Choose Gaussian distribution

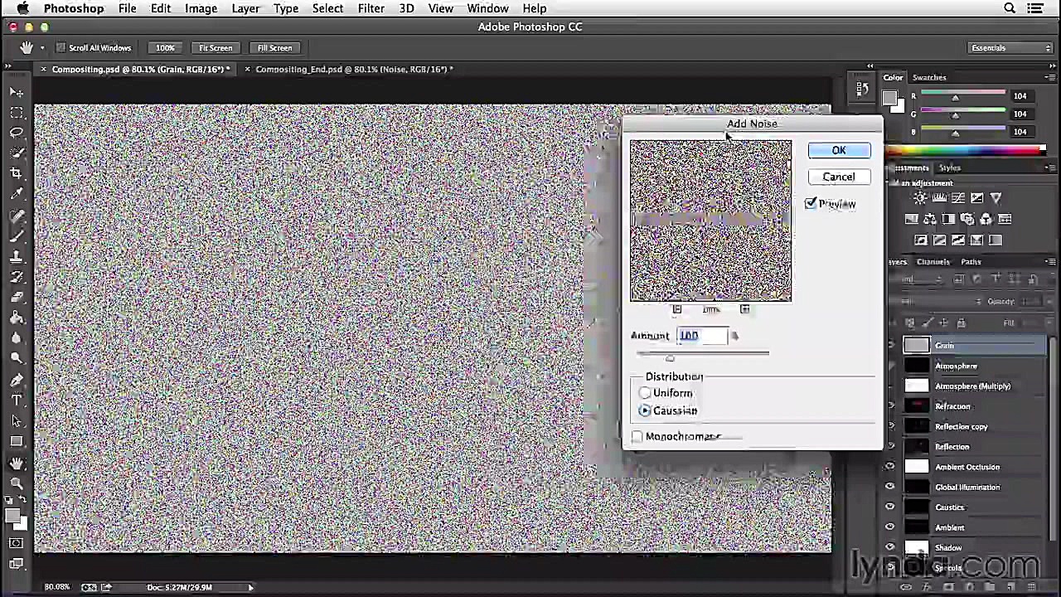[645, 410]
